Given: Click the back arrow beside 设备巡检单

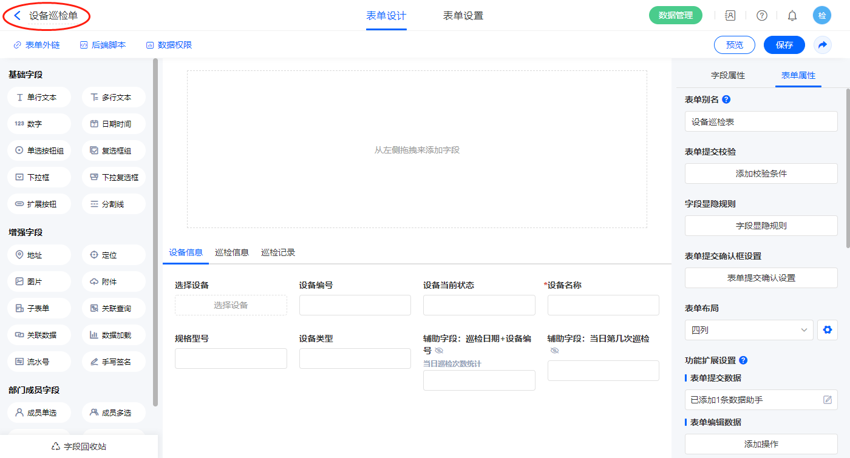Looking at the screenshot, I should coord(18,16).
